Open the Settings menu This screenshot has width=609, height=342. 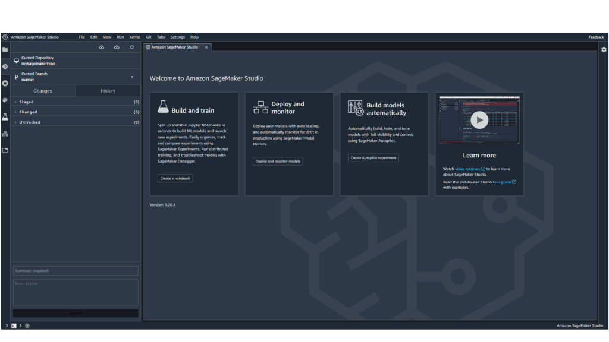177,37
